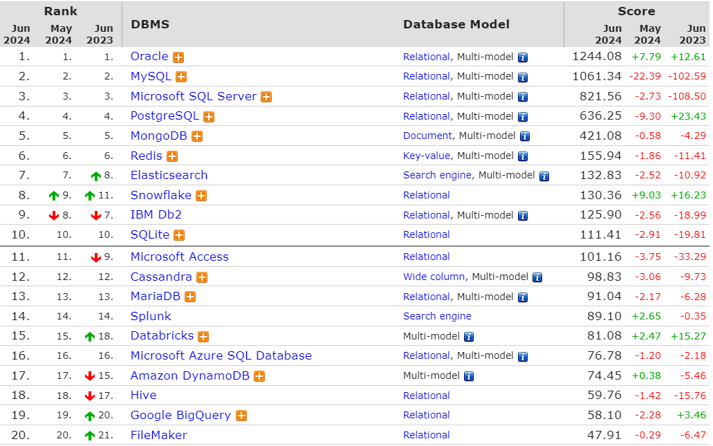The image size is (713, 446).
Task: Click the Database Model column header
Action: pyautogui.click(x=456, y=24)
